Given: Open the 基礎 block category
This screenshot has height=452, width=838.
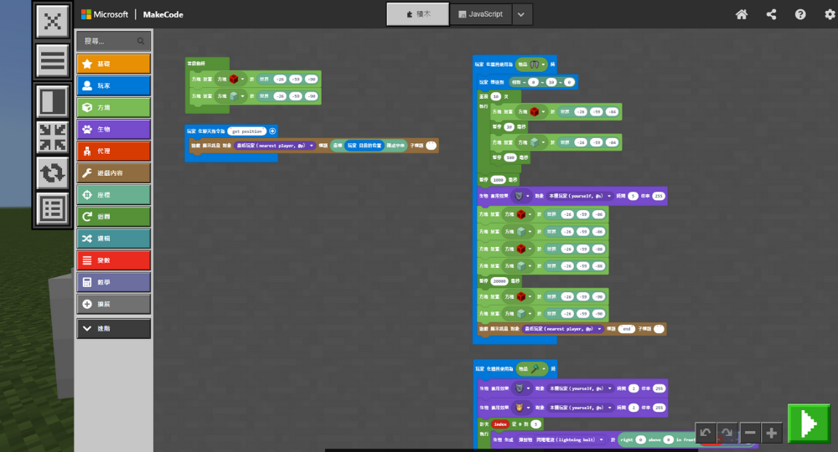Looking at the screenshot, I should [x=113, y=64].
